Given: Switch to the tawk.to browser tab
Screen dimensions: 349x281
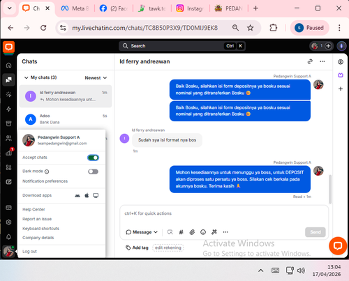Looking at the screenshot, I should [152, 8].
